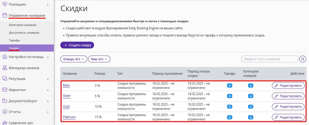
Task: Click room categories badge 4 in Base row
Action: coord(251,85)
